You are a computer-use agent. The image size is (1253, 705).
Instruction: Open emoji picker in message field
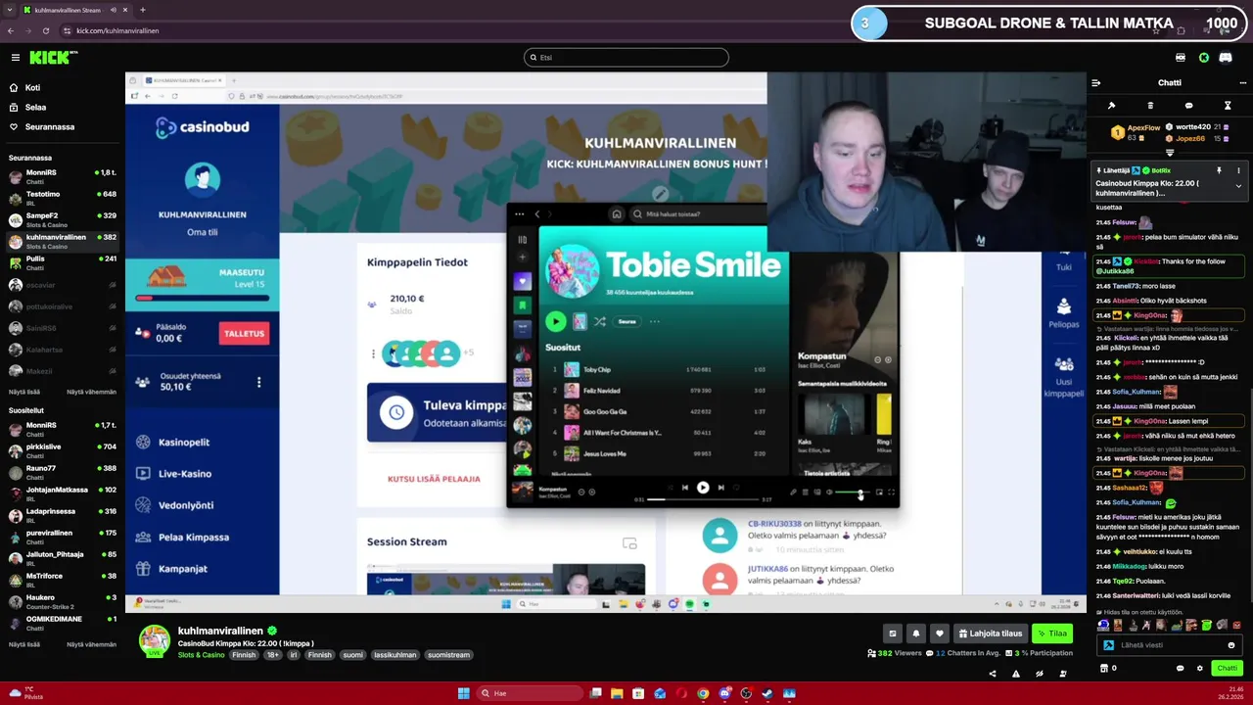click(x=1231, y=645)
